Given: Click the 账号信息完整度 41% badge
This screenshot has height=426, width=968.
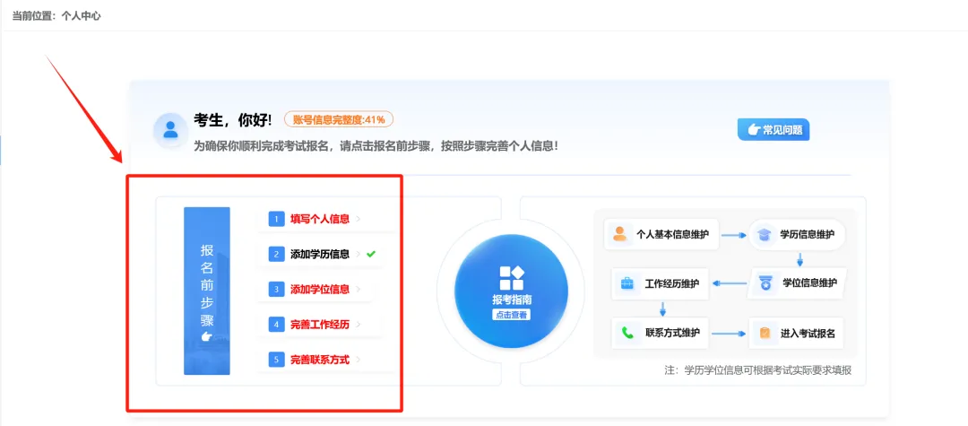Looking at the screenshot, I should coord(339,119).
